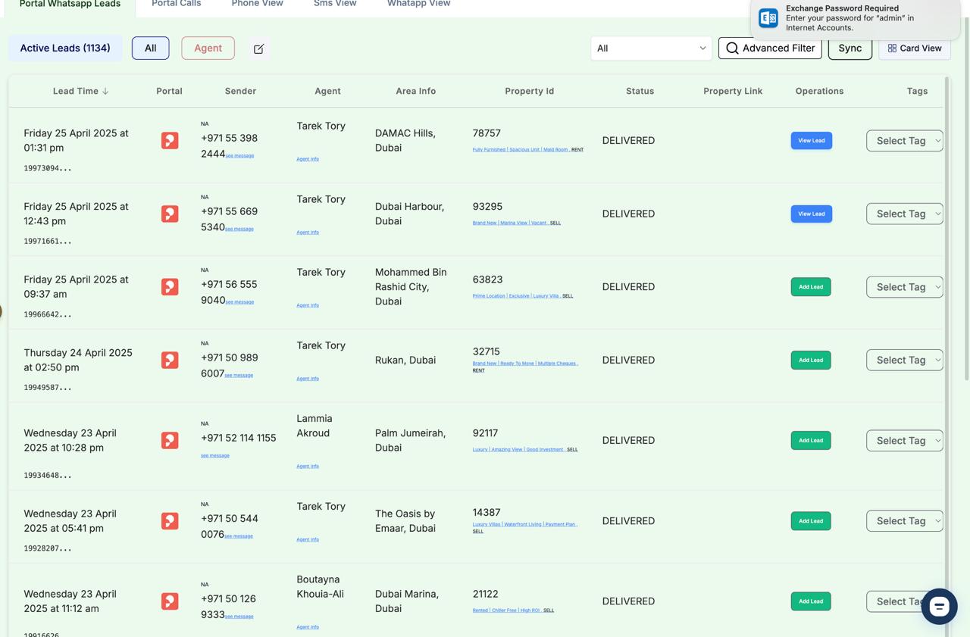This screenshot has height=637, width=970.
Task: Switch to Whatapp View tab
Action: [x=419, y=5]
